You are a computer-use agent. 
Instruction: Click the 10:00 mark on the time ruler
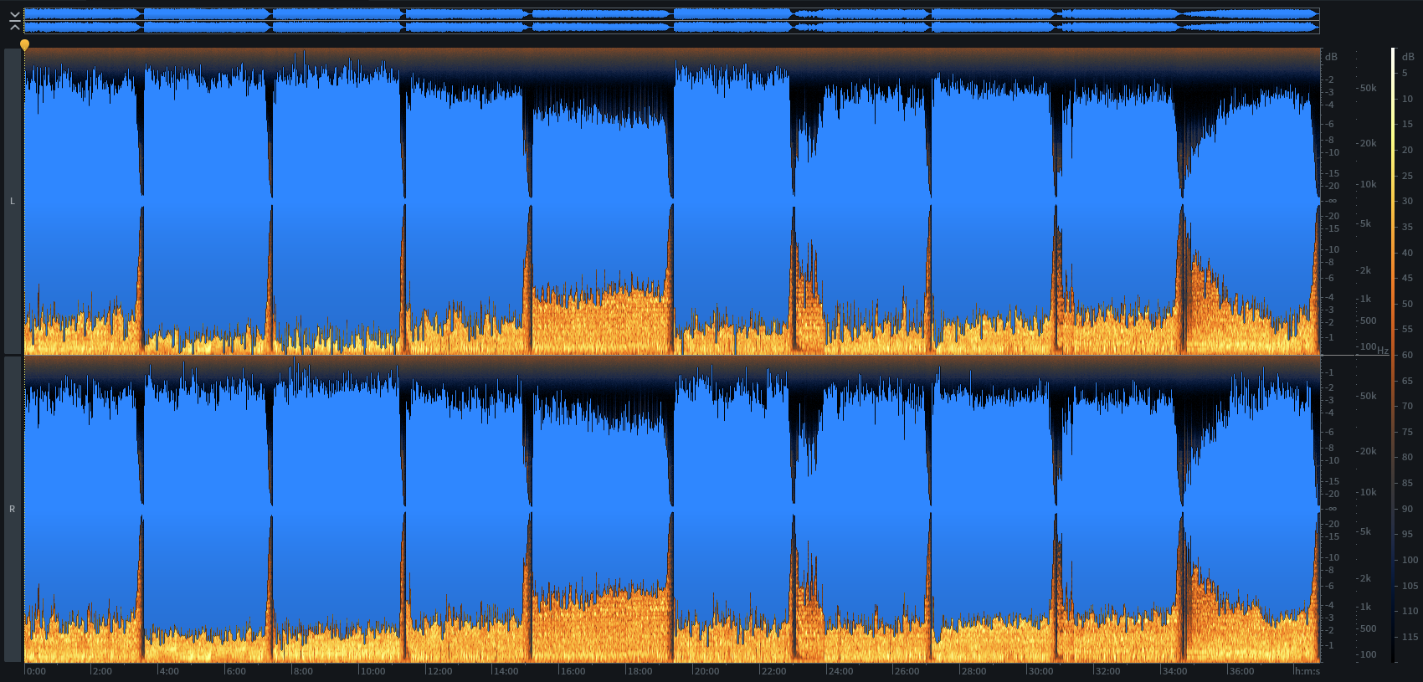(372, 671)
